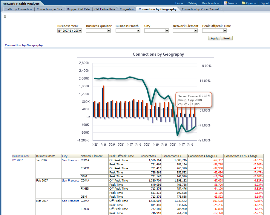270x215 pixels.
Task: Click the New document icon
Action: pos(226,3)
